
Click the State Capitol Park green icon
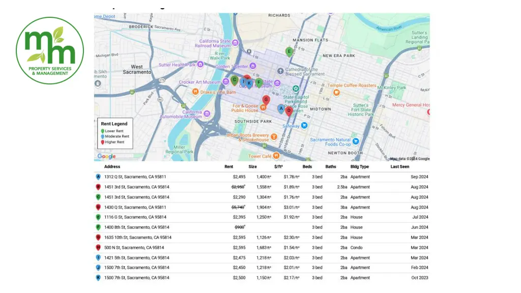click(x=296, y=89)
